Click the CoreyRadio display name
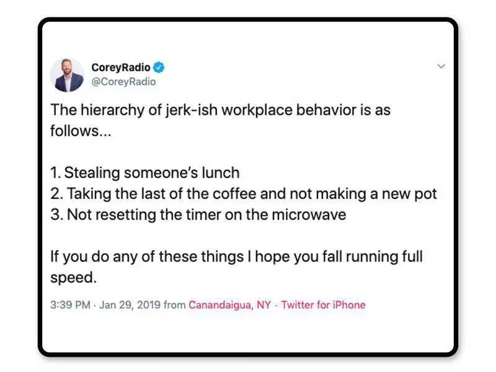 120,68
